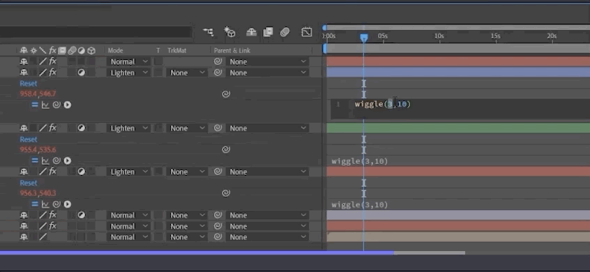Toggle shy switch on tan-bar Normal layer
Viewport: 590px width, 272px height.
(24, 237)
